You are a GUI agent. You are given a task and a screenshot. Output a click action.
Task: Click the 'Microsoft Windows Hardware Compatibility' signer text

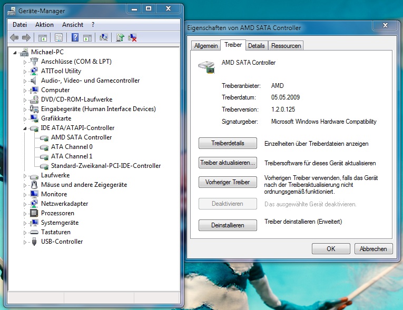click(324, 122)
